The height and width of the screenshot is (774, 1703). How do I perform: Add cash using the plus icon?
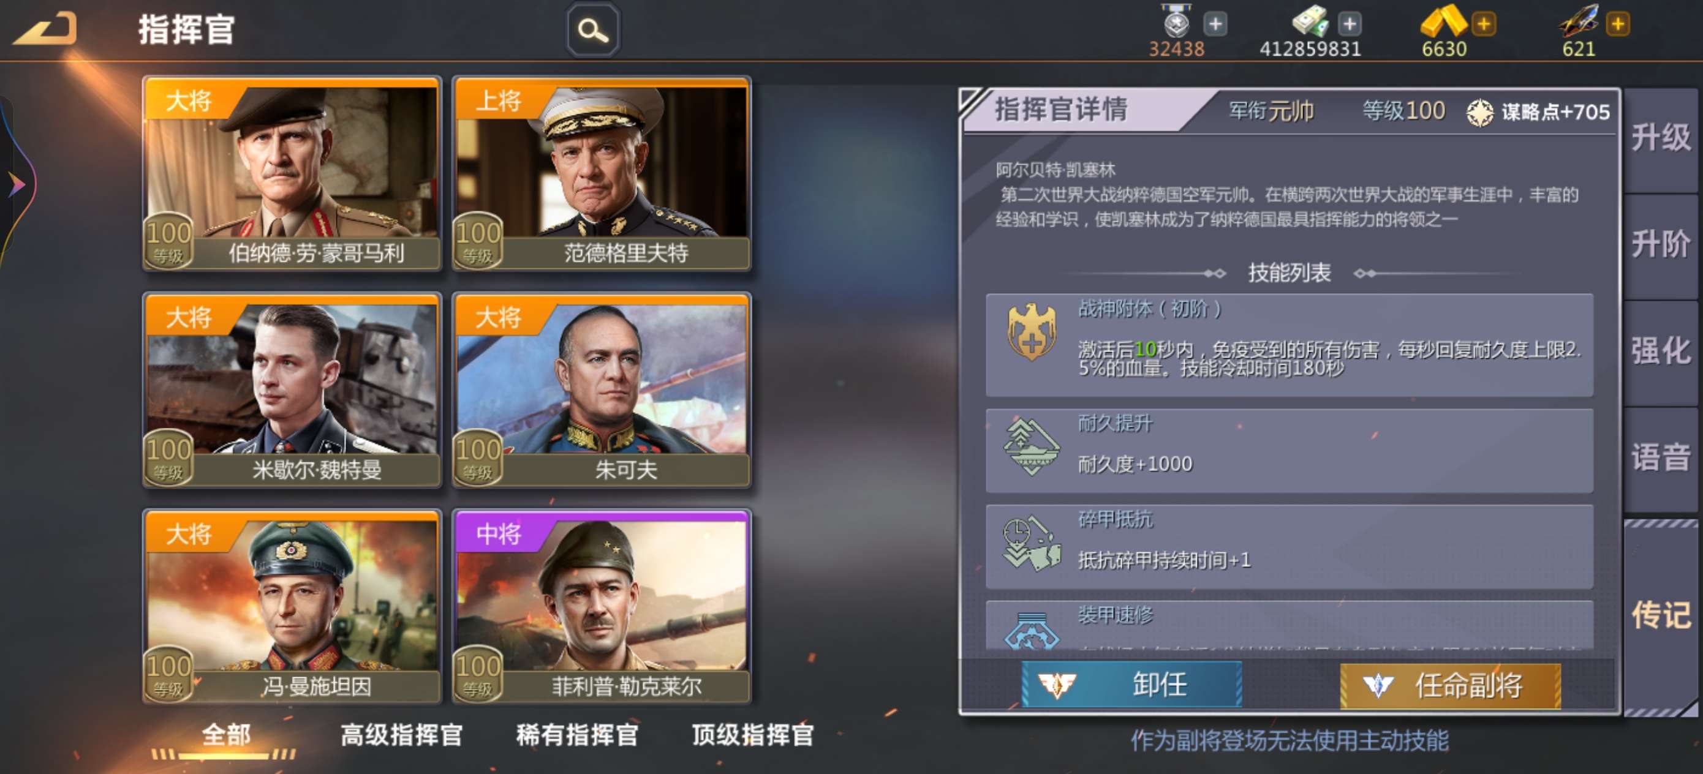point(1350,24)
